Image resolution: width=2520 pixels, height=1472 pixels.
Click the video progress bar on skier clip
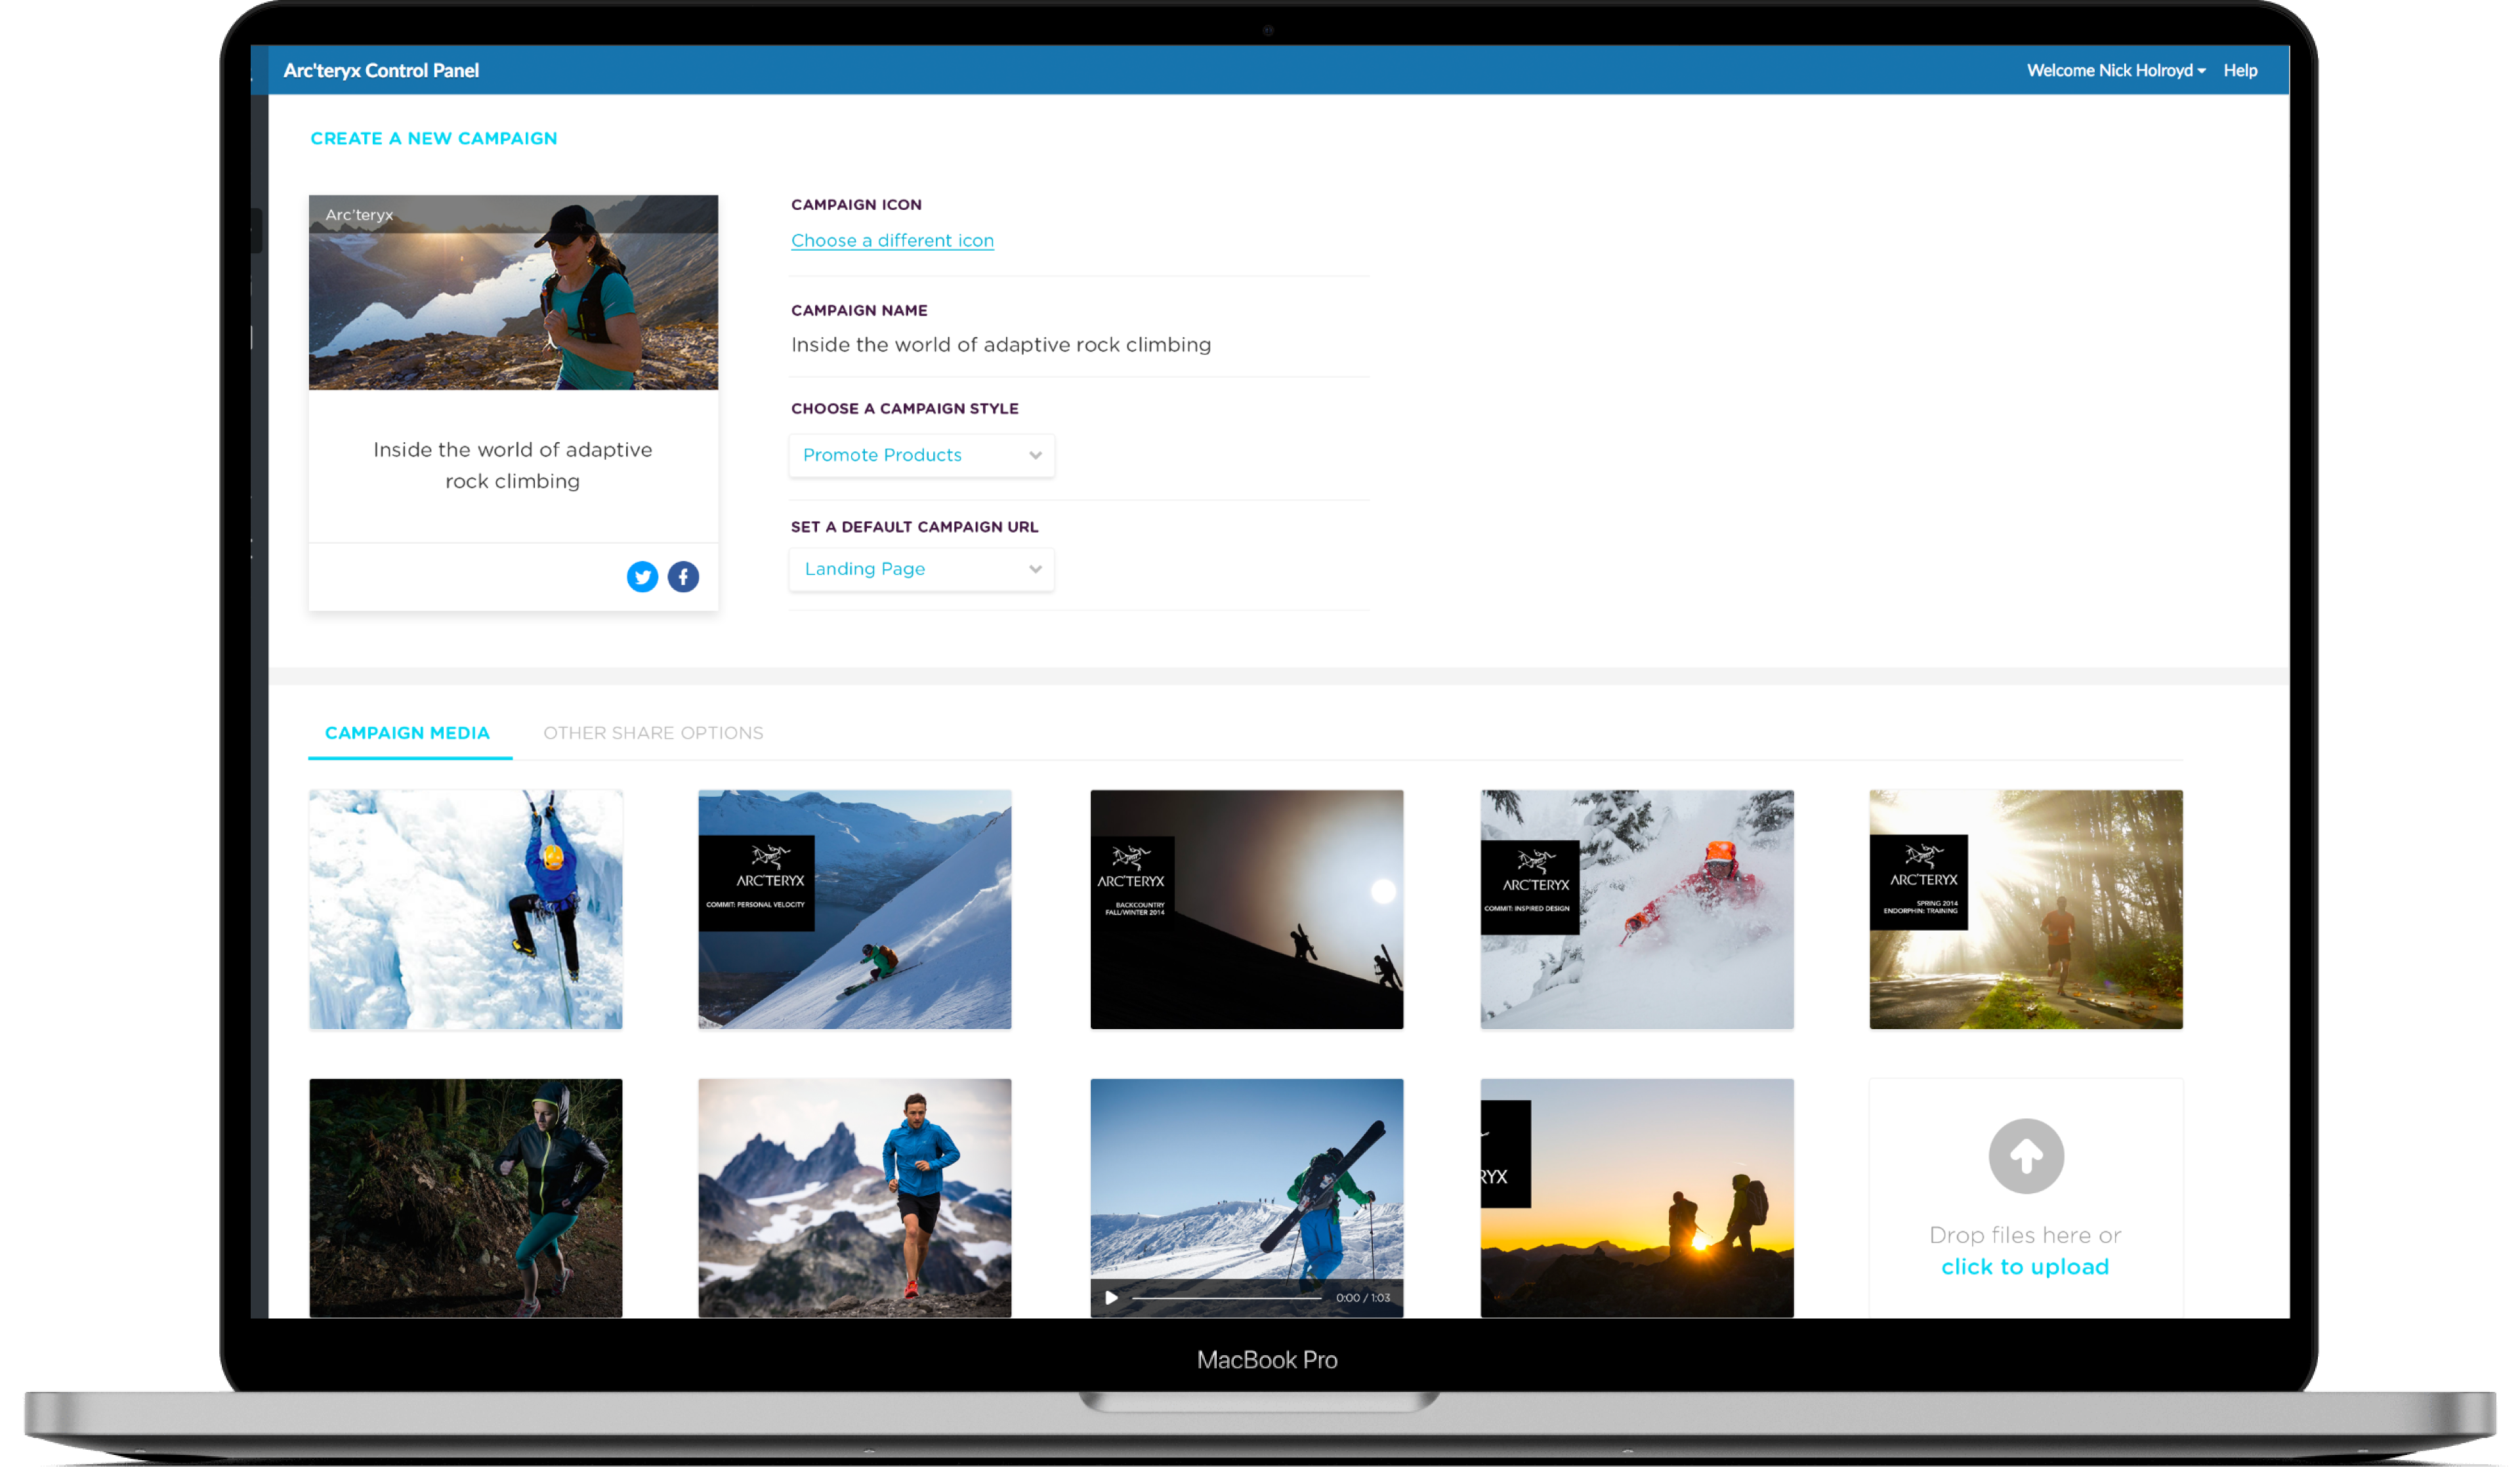pos(1226,1297)
